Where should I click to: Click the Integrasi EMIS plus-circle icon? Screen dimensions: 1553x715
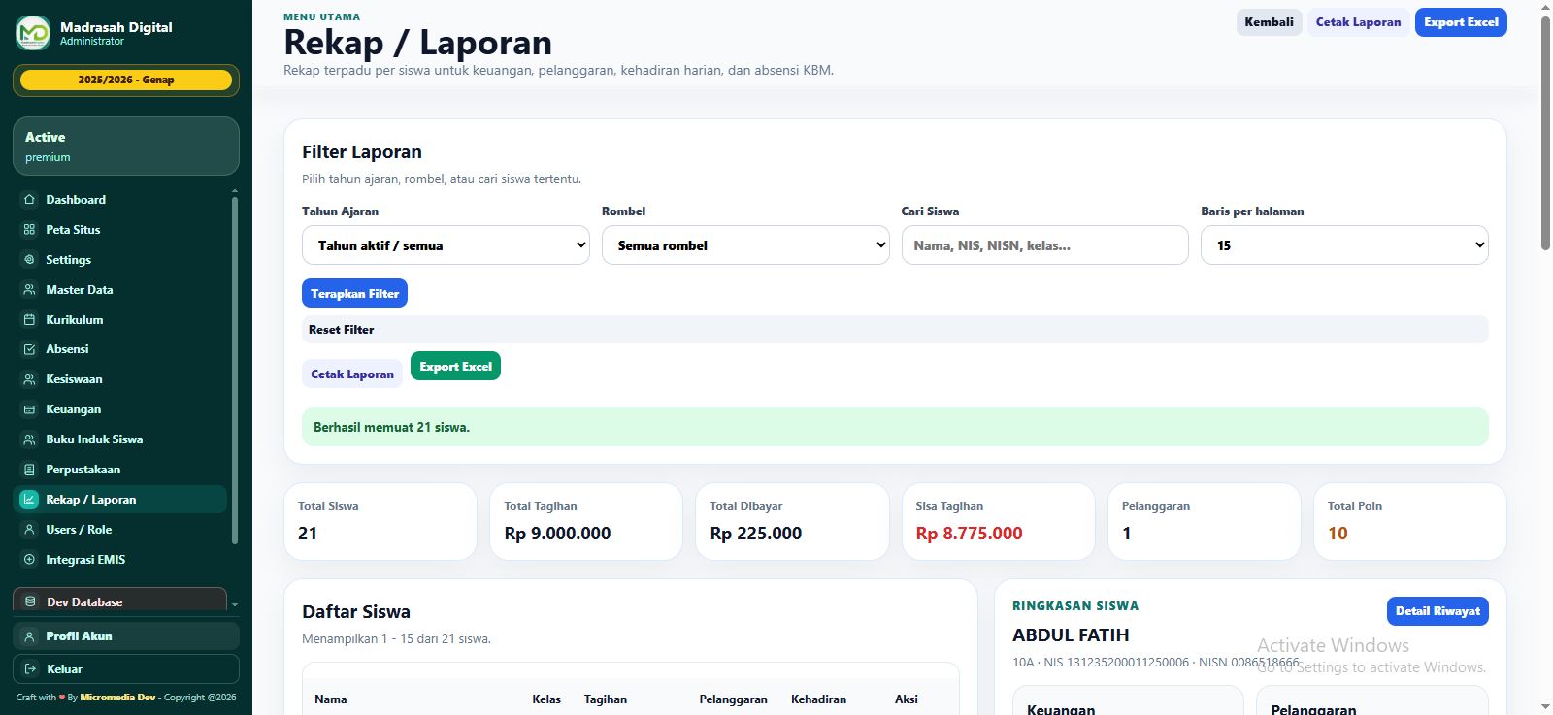coord(29,560)
